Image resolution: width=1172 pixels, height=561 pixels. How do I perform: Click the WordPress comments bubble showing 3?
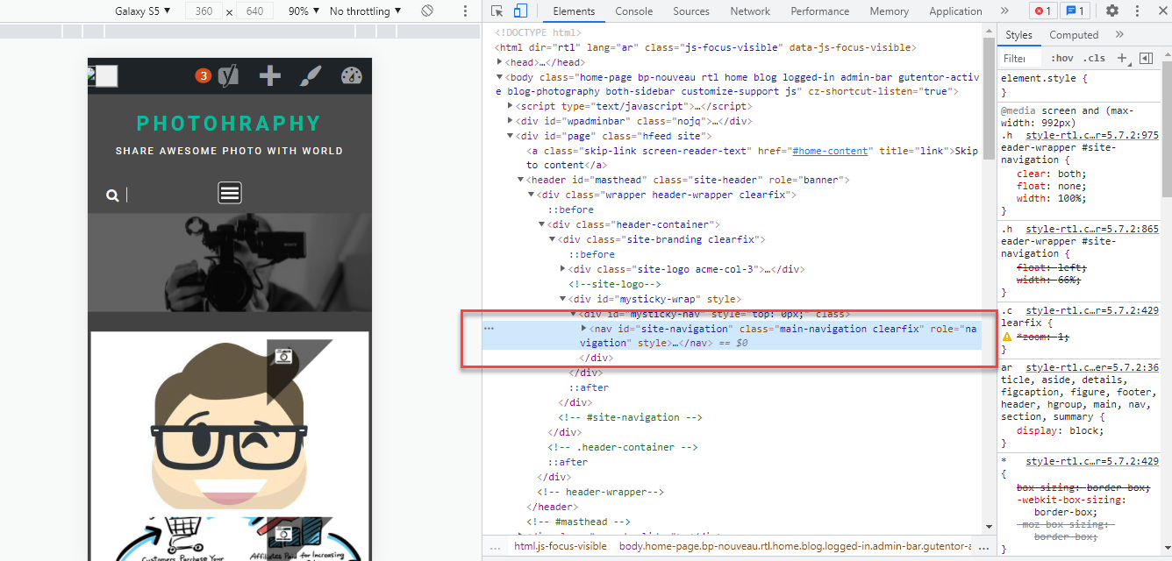coord(204,75)
